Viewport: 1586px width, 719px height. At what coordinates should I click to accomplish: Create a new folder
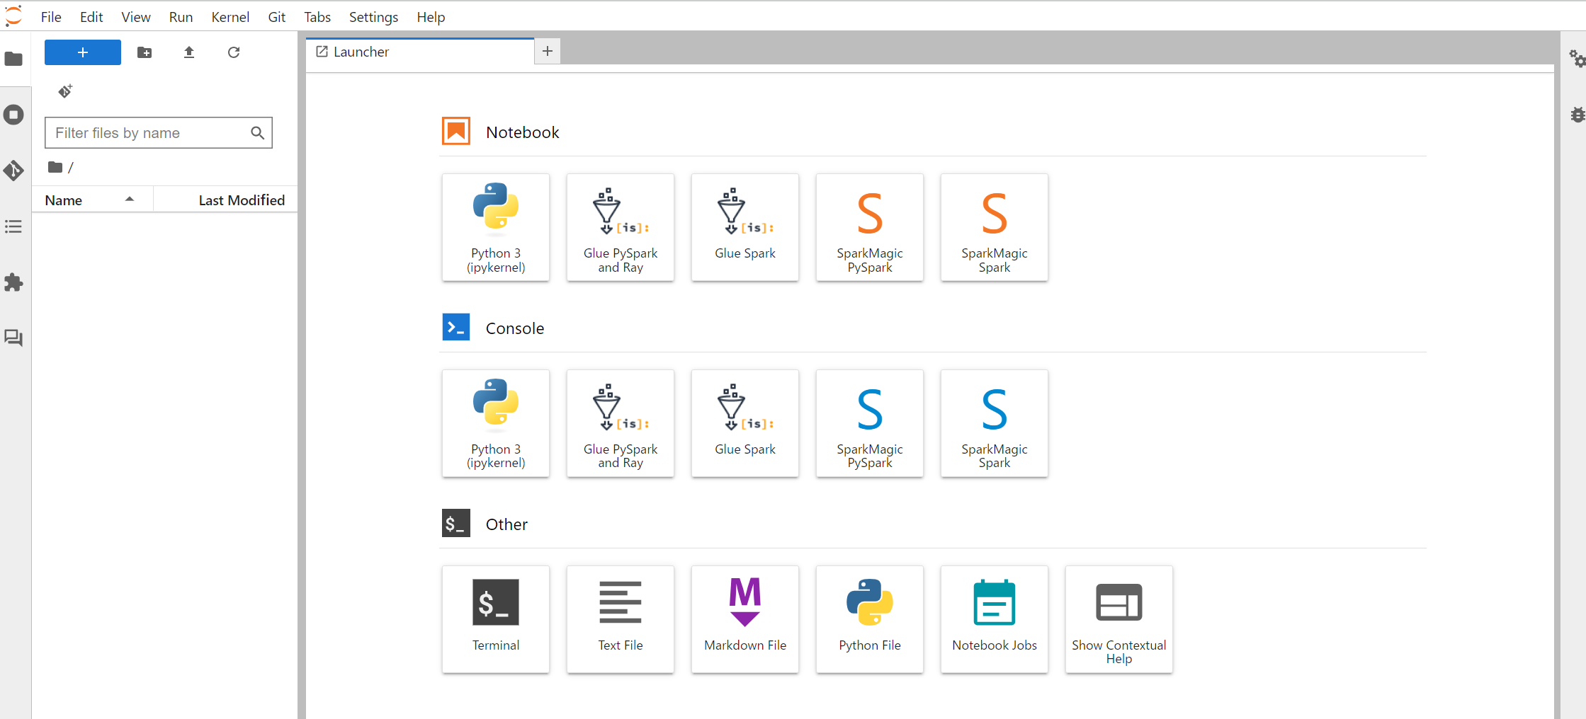click(x=145, y=52)
